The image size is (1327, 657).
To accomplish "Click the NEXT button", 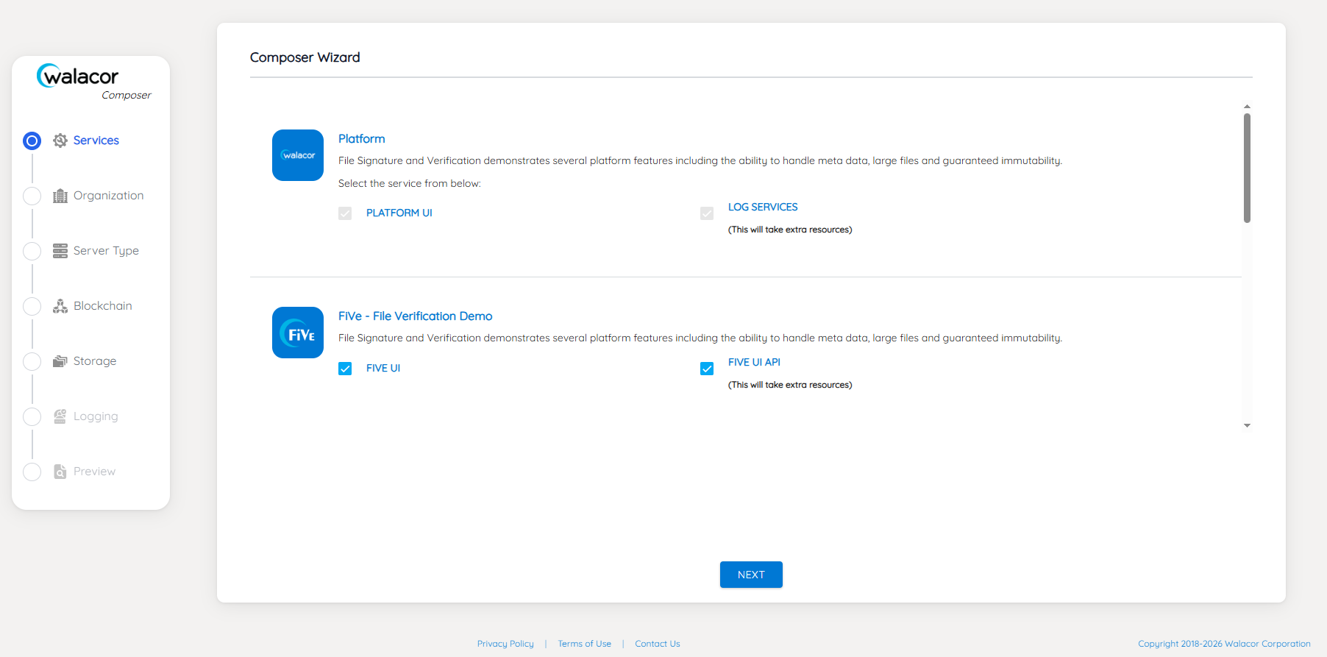I will point(751,575).
